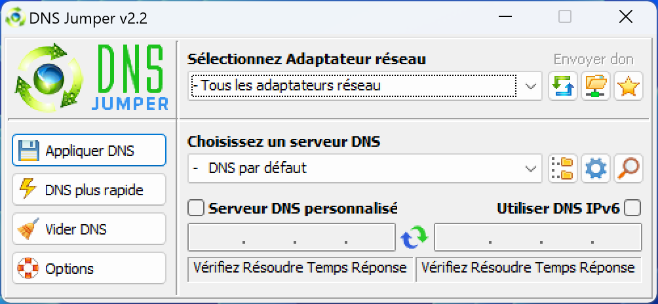658x304 pixels.
Task: Follow the Envoyer don link
Action: (593, 60)
